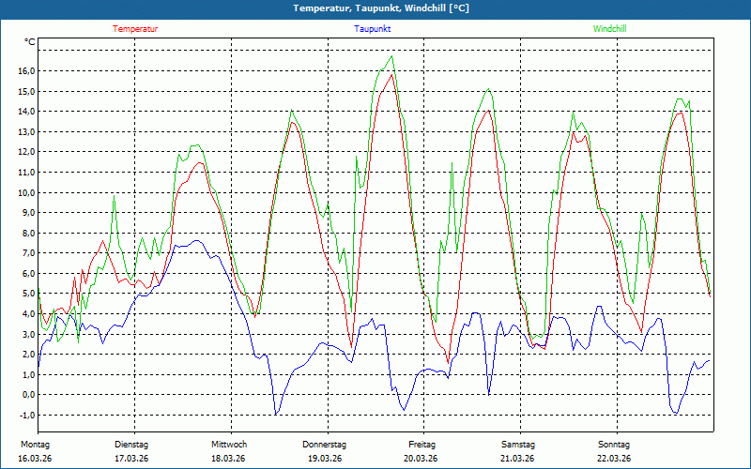751x469 pixels.
Task: Click the -1,0 y-axis value
Action: [26, 416]
